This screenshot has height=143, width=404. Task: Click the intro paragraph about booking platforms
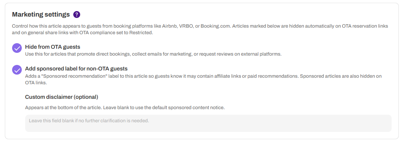(200, 26)
